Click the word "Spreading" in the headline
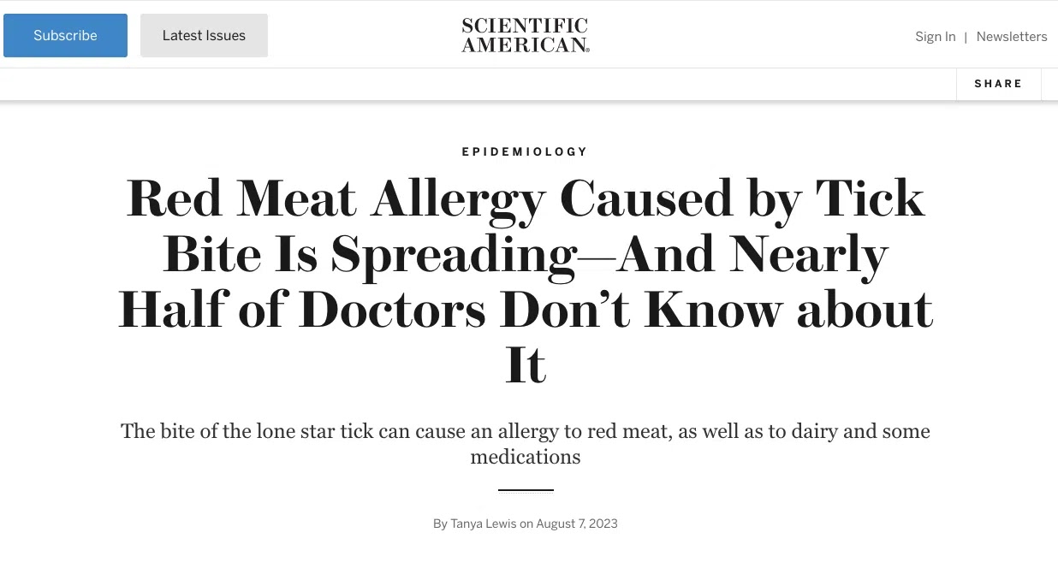Screen dimensions: 1058x574 tap(454, 255)
